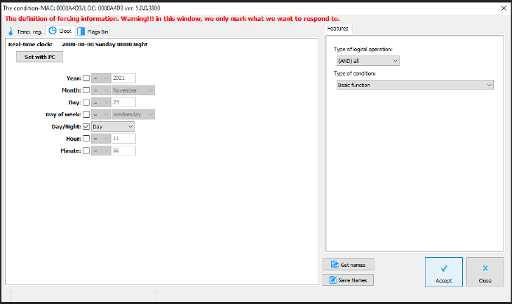Uncheck the Day/Night checkbox

86,127
